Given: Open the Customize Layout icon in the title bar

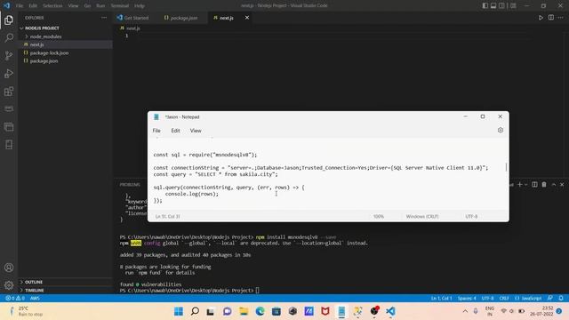Looking at the screenshot, I should click(513, 5).
